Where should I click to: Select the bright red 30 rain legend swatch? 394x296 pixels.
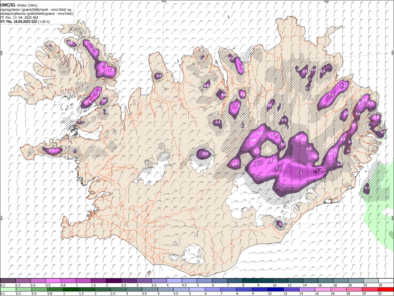[386, 290]
